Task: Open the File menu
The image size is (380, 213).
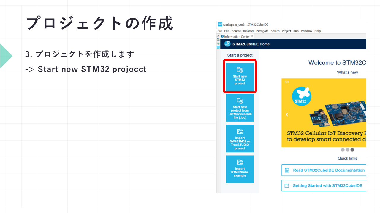Action: coord(220,31)
